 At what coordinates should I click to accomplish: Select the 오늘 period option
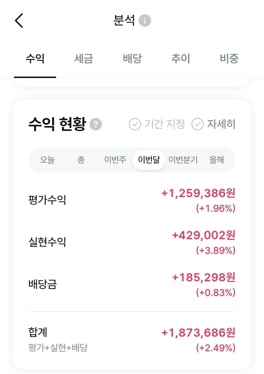tap(47, 160)
